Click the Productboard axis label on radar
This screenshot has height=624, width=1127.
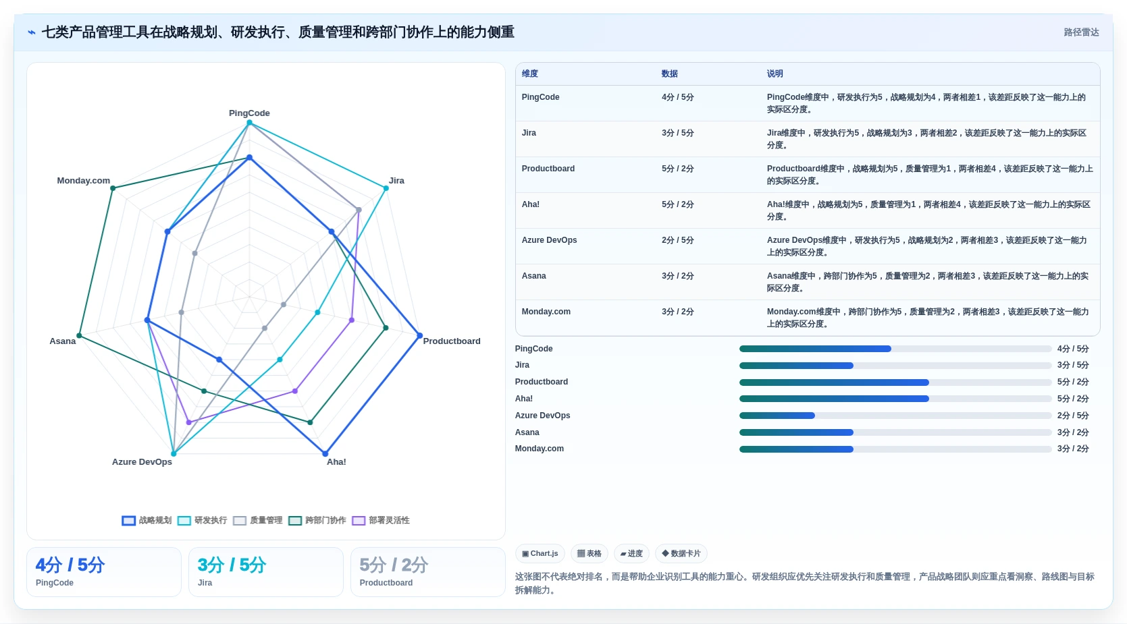(452, 341)
